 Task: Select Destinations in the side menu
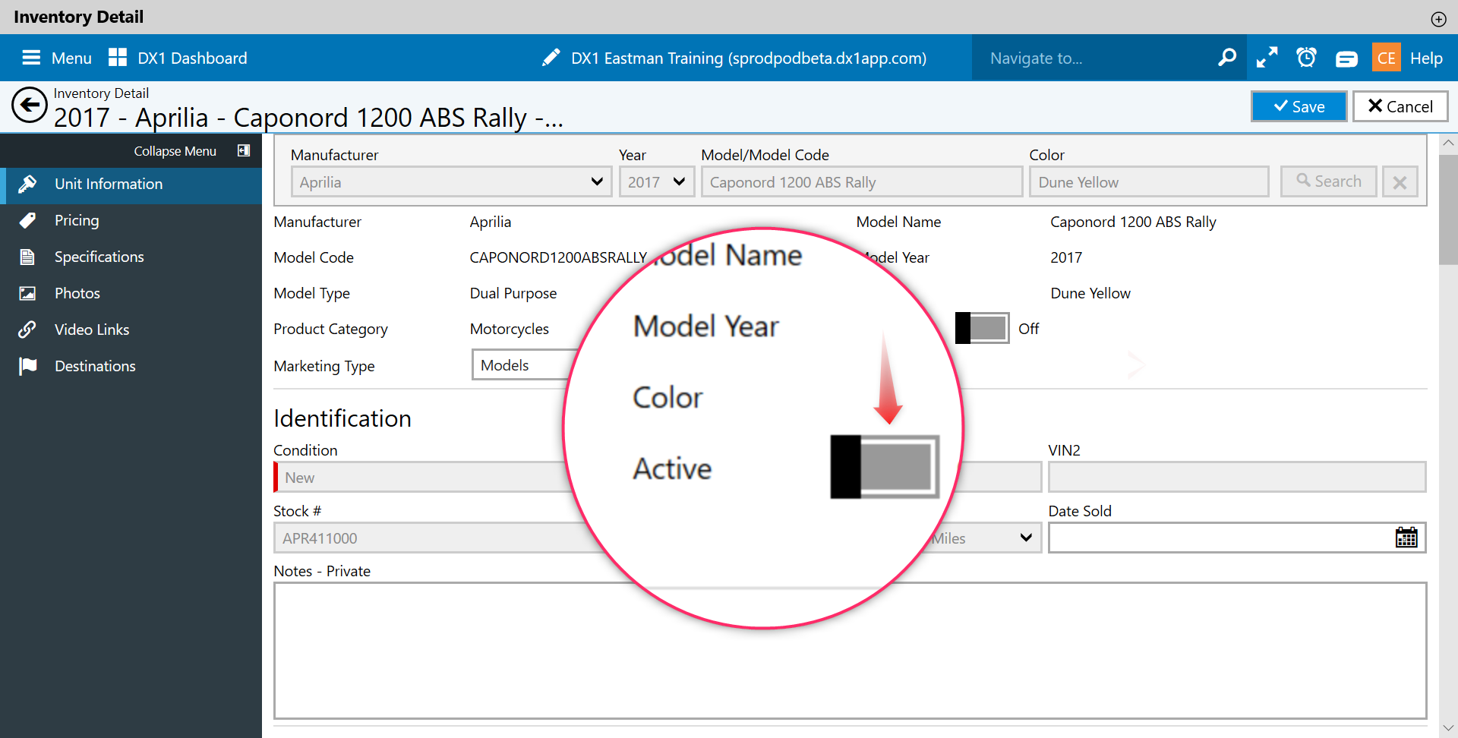tap(131, 366)
